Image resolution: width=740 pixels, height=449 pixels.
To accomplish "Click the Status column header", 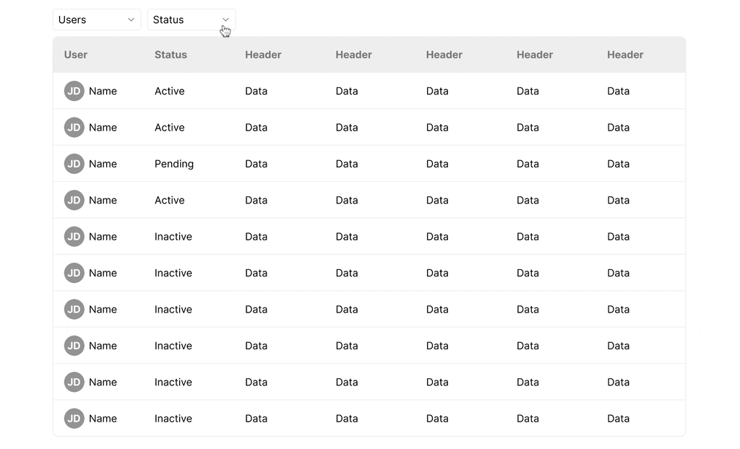I will pyautogui.click(x=169, y=54).
